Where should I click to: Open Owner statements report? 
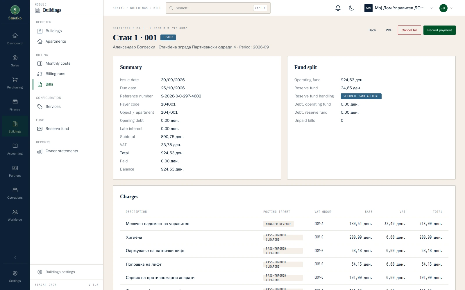[x=67, y=151]
